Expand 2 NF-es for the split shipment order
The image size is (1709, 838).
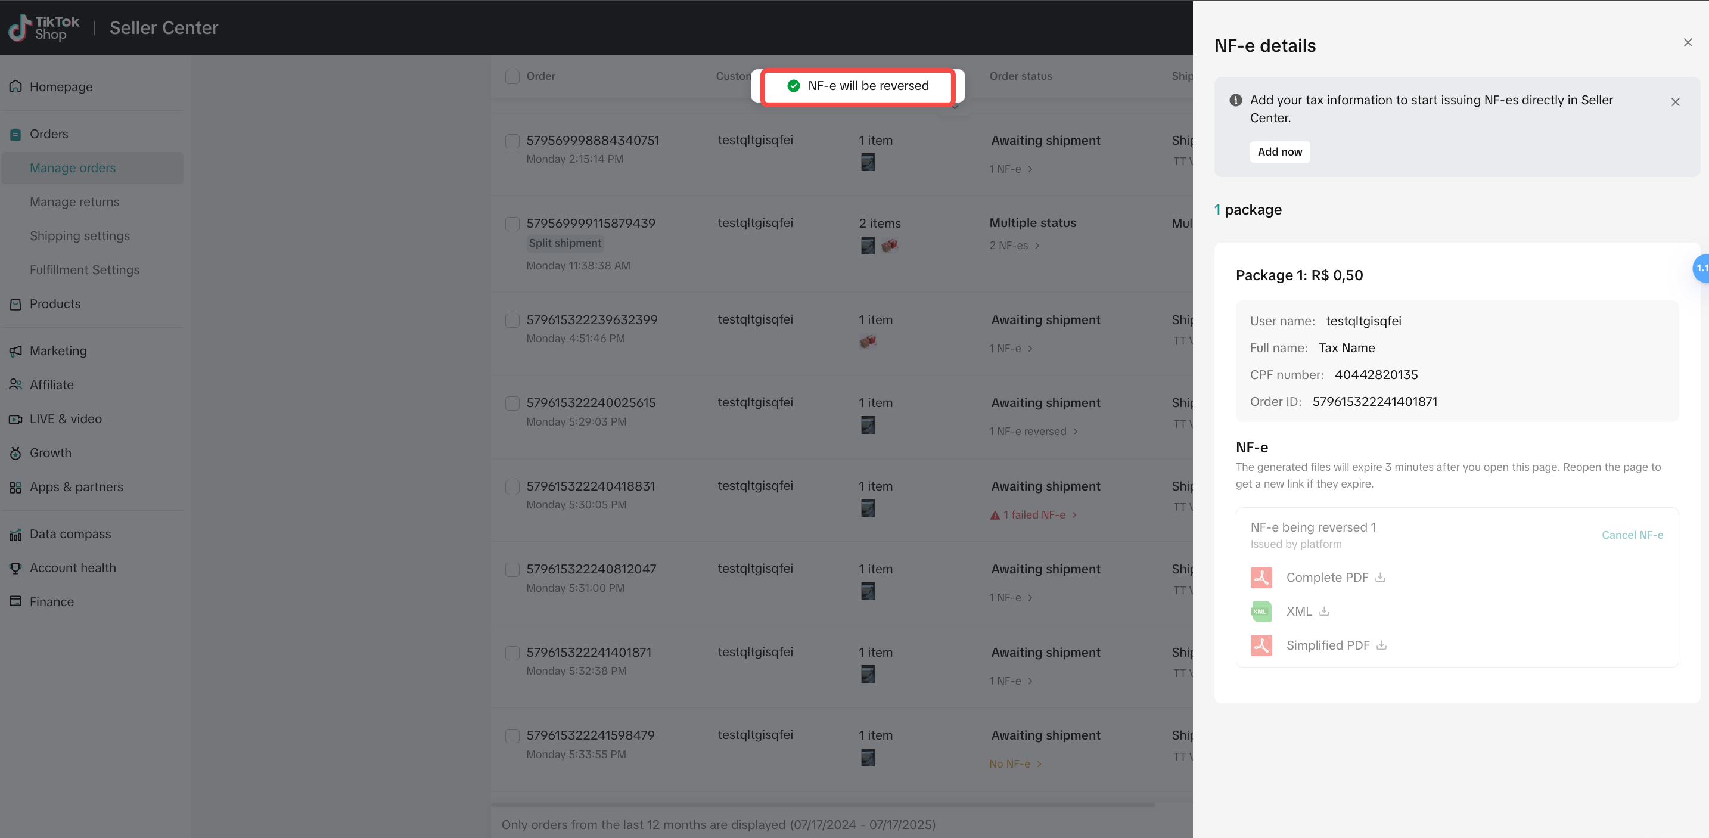(1014, 246)
